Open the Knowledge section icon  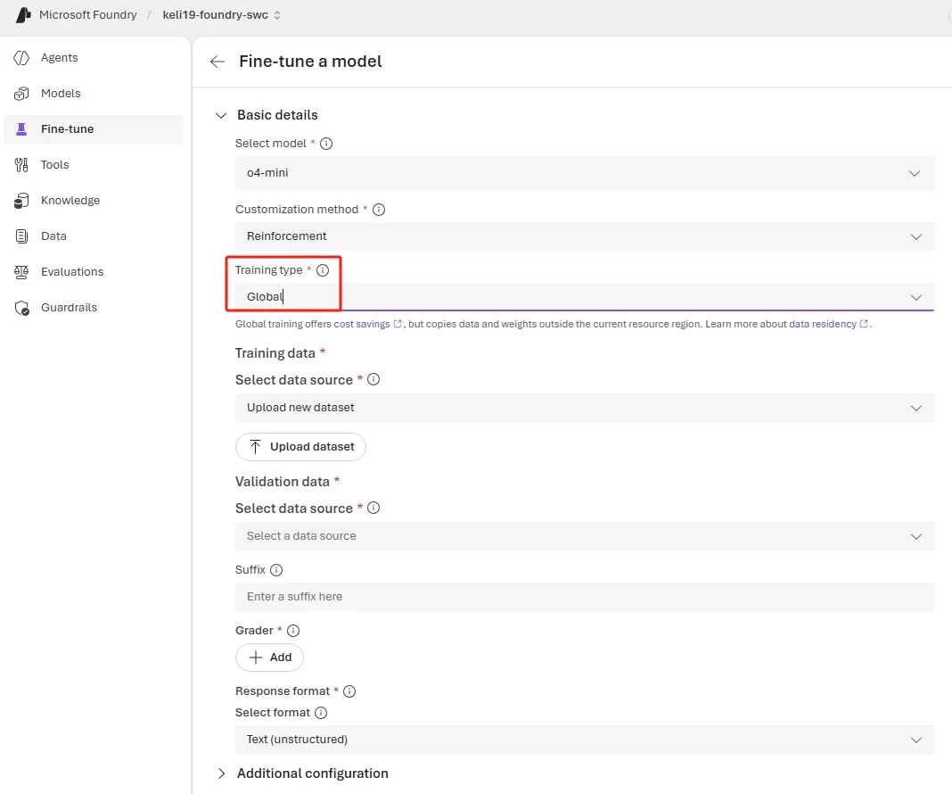[21, 200]
